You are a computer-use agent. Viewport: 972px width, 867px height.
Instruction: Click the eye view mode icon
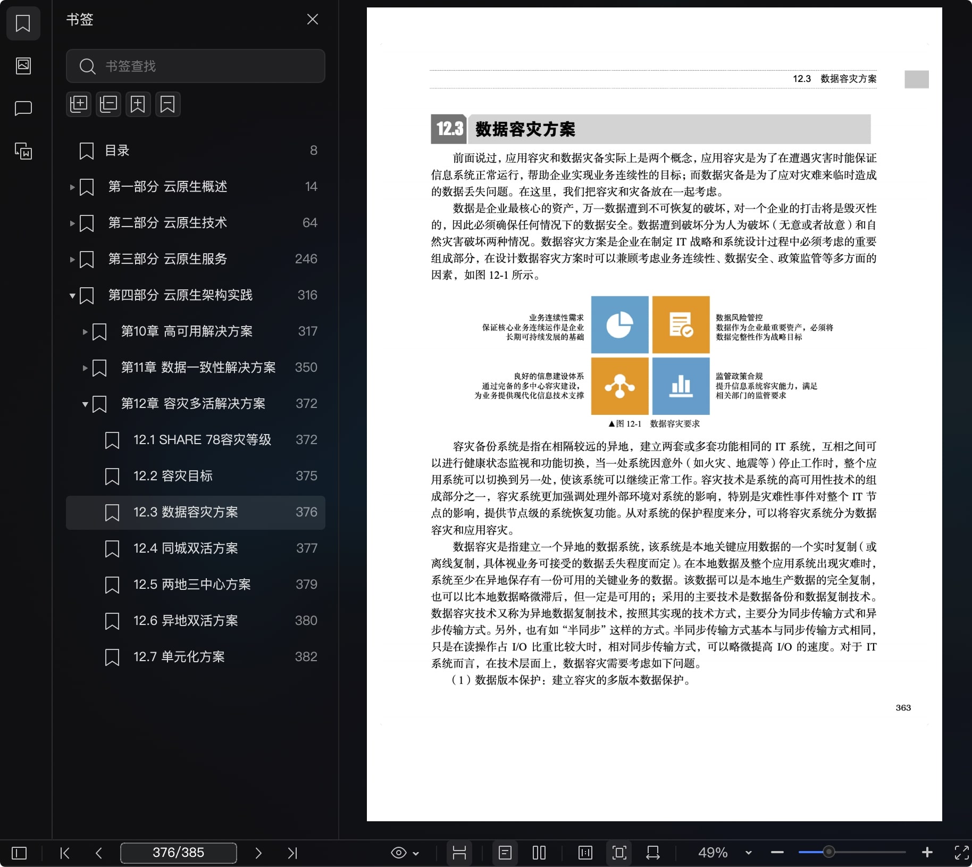[398, 853]
